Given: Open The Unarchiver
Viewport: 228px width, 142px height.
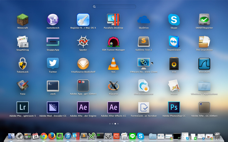Looking at the screenshot, I should pos(204,42).
